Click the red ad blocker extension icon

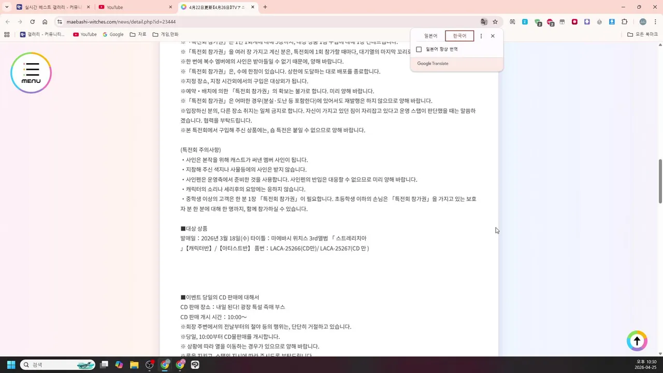pyautogui.click(x=550, y=22)
